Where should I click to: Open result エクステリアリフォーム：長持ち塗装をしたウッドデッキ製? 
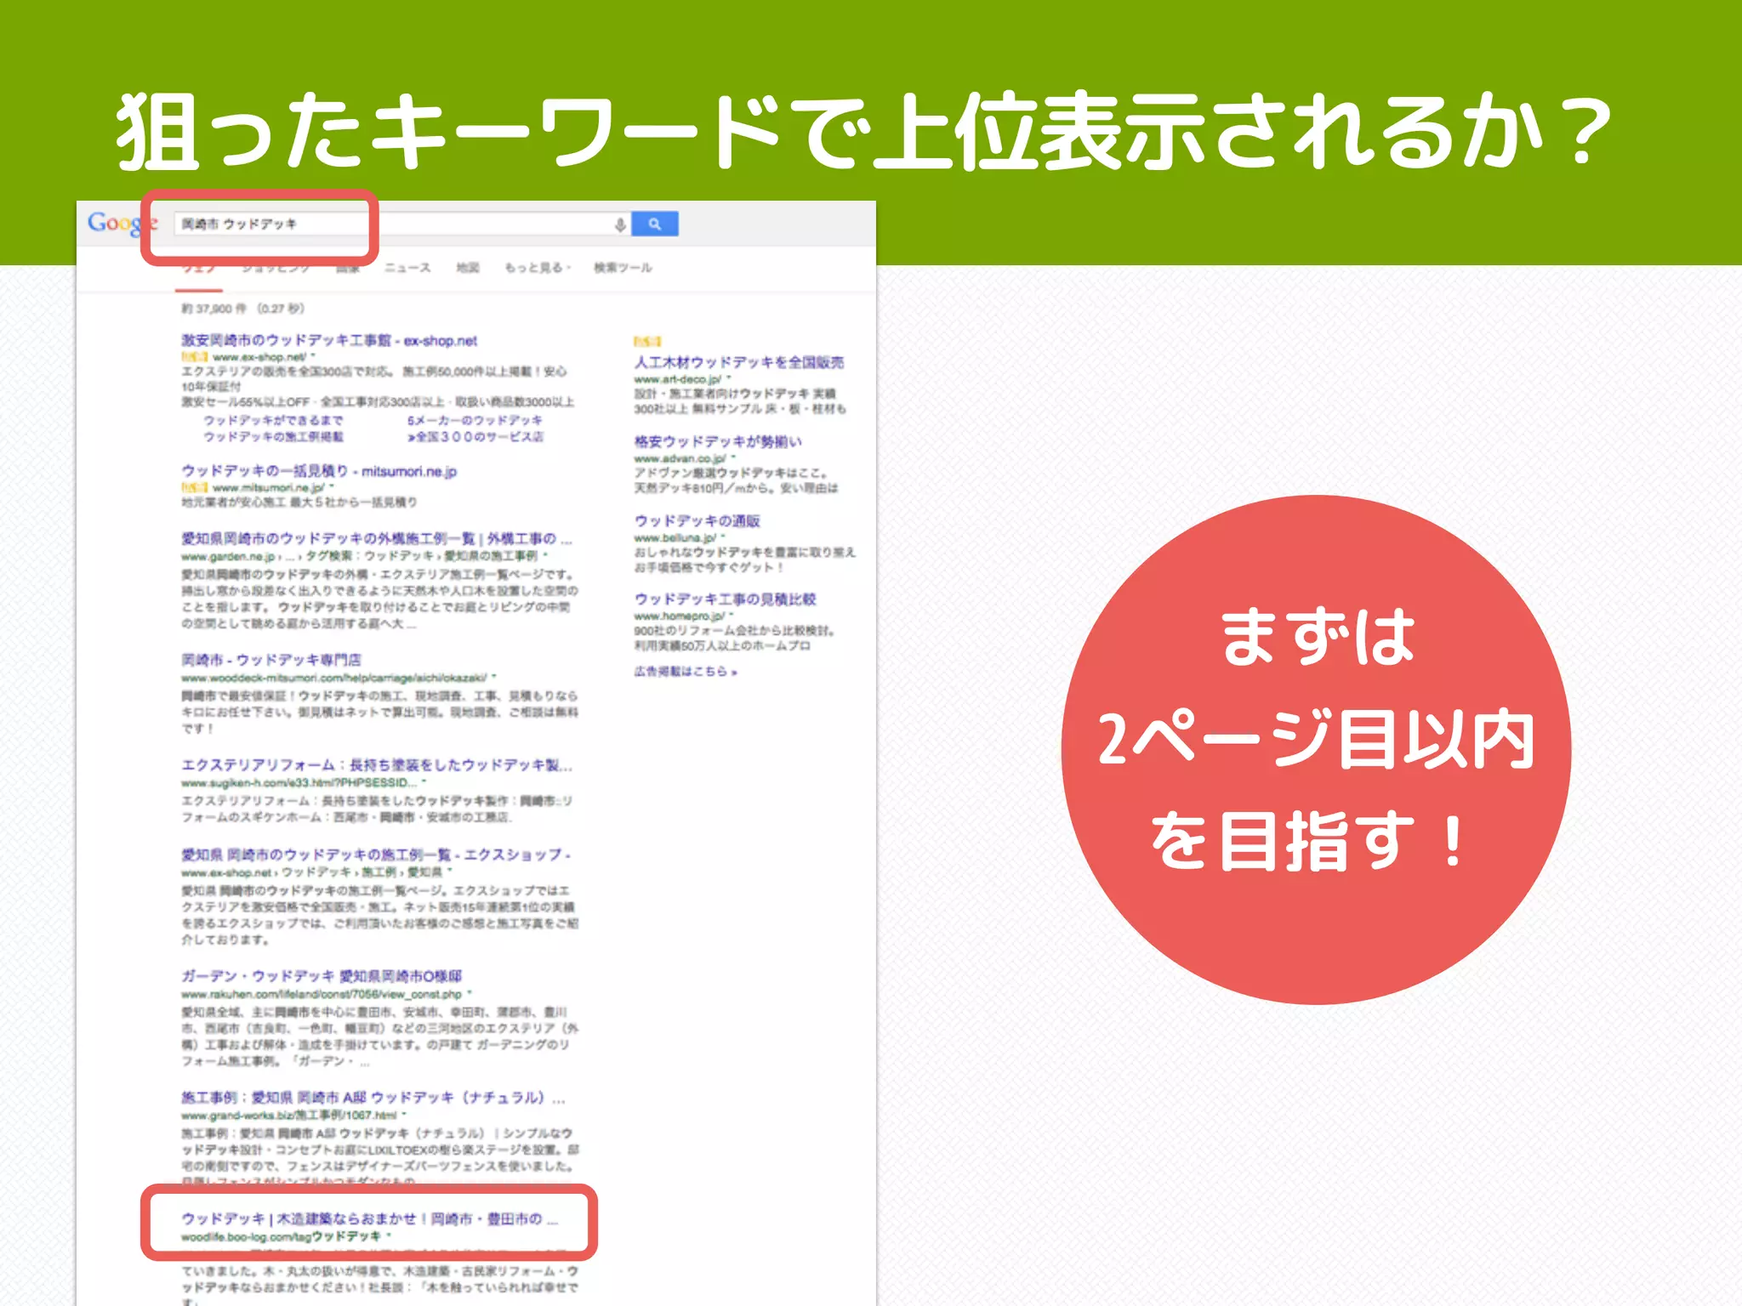[x=377, y=765]
